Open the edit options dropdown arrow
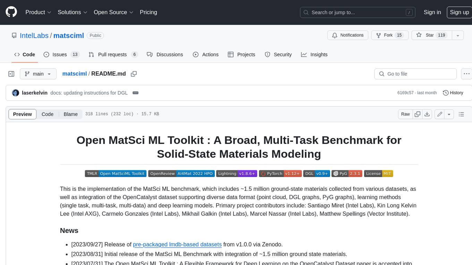472x265 pixels. [449, 114]
